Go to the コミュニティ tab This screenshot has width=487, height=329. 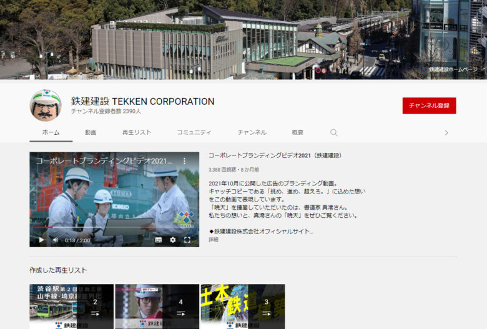(x=194, y=132)
